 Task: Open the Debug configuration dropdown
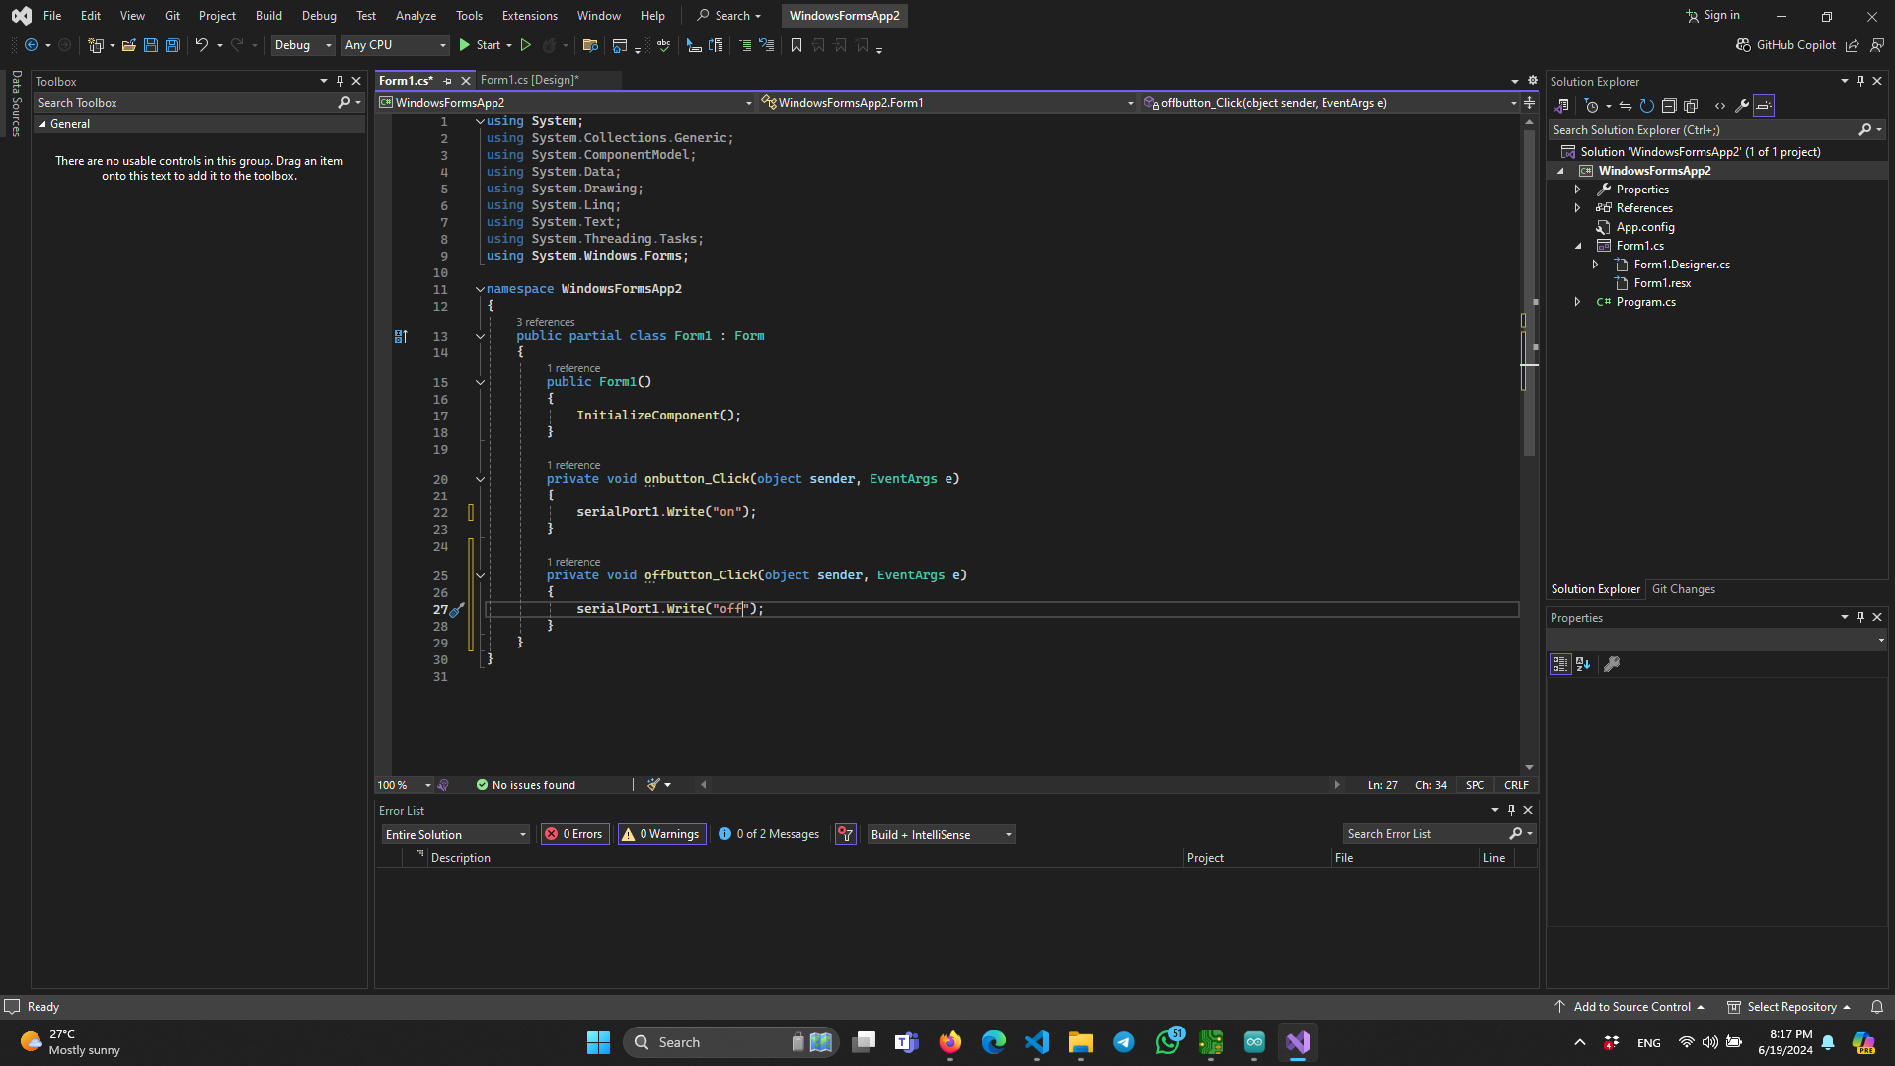(x=303, y=45)
